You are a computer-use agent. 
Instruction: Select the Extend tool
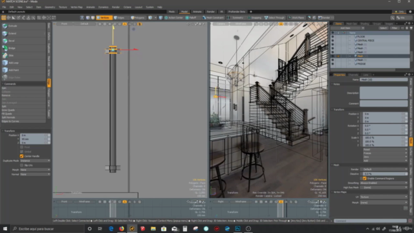coord(23,33)
